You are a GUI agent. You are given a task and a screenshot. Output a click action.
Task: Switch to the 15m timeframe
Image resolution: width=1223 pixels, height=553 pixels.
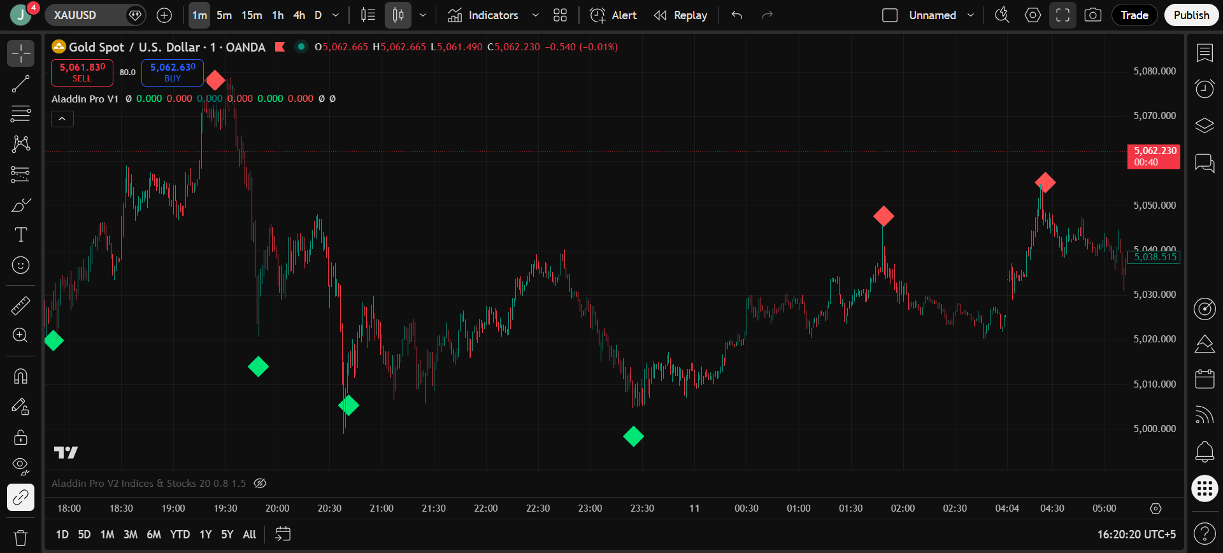(x=252, y=15)
